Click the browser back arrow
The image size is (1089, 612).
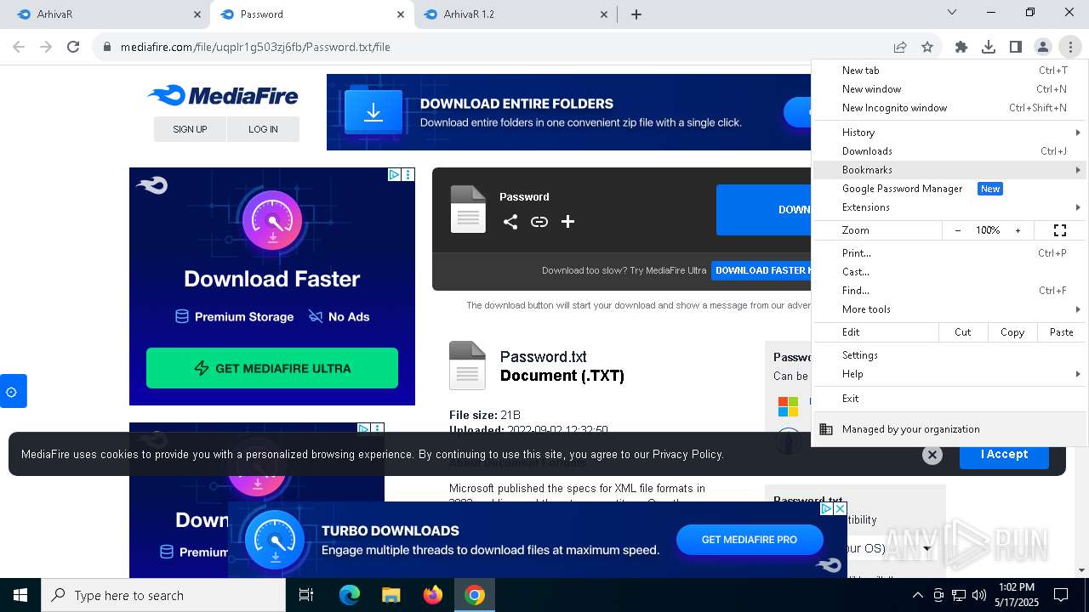[19, 47]
